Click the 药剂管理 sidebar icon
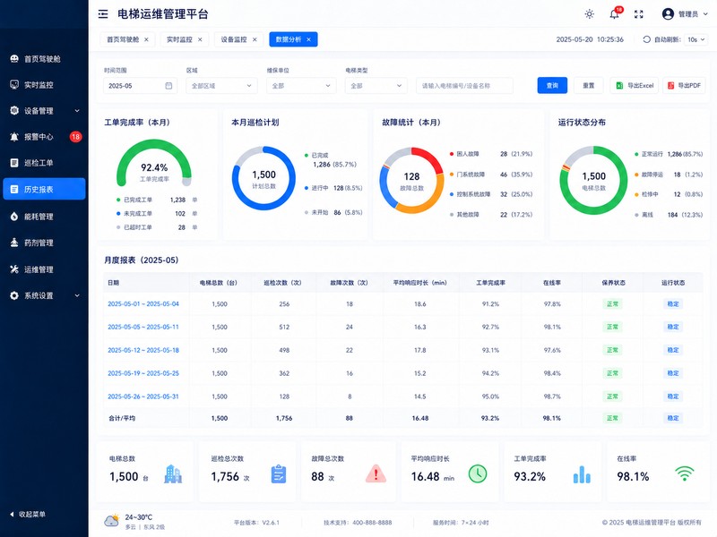This screenshot has width=717, height=537. coord(14,243)
